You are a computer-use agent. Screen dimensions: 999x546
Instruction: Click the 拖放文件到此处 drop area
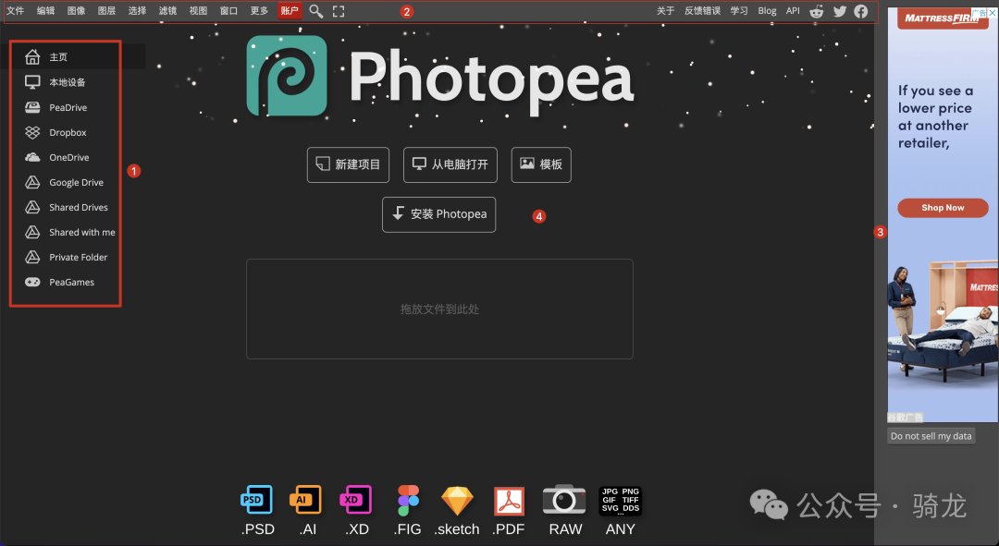coord(439,309)
